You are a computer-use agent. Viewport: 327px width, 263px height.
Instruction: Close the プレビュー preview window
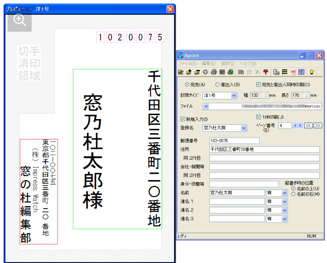tap(170, 9)
